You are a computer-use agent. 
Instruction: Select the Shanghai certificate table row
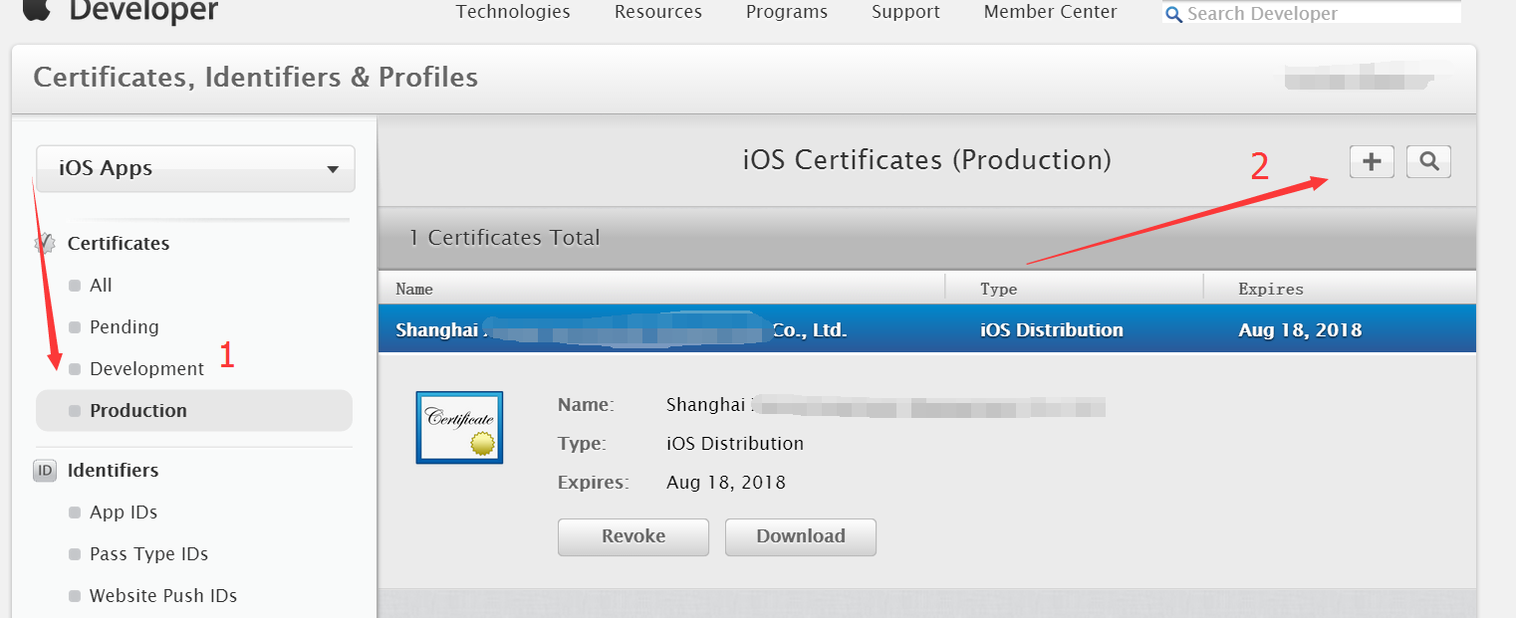click(x=927, y=329)
